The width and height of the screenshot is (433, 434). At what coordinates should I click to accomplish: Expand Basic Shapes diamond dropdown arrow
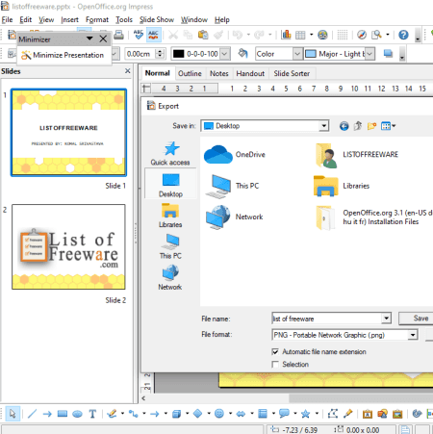[x=209, y=414]
